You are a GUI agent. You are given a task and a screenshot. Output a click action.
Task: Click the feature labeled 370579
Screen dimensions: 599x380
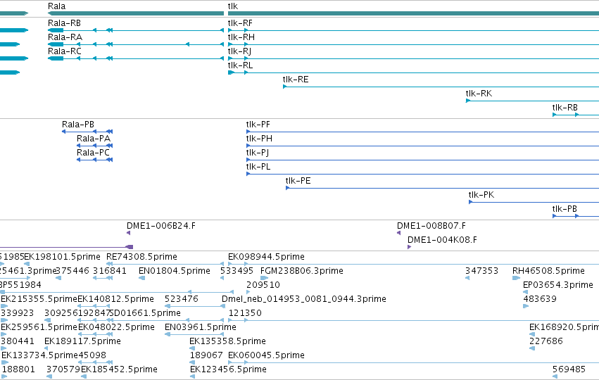49,376
